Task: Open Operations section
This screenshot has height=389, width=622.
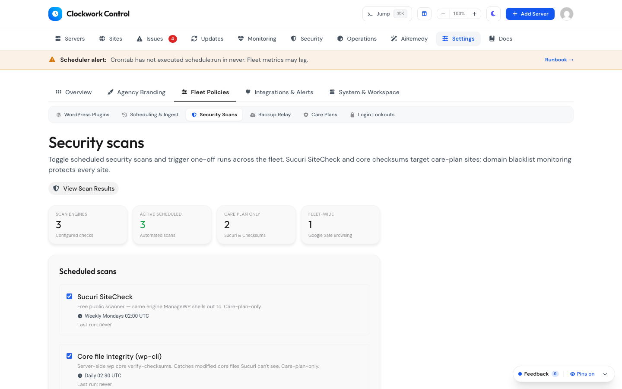Action: (357, 39)
